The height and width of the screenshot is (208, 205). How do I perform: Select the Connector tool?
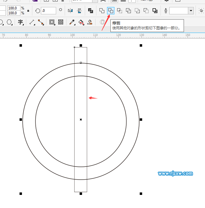pos(41,22)
